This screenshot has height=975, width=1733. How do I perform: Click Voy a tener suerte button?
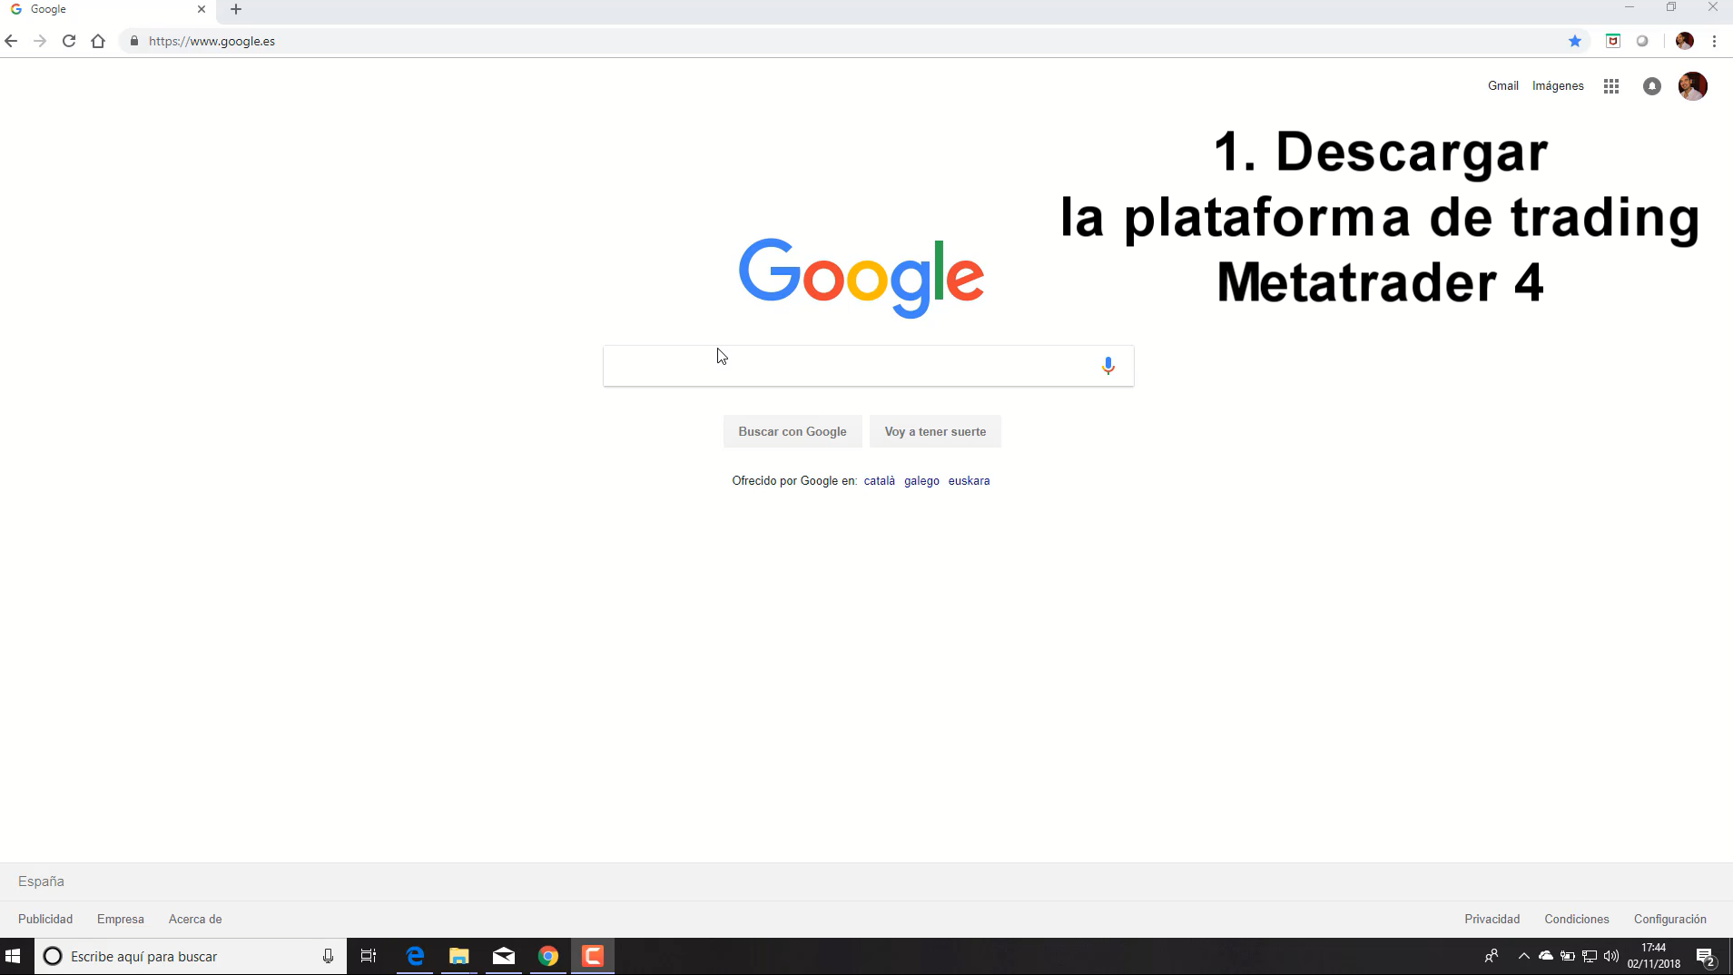[935, 431]
